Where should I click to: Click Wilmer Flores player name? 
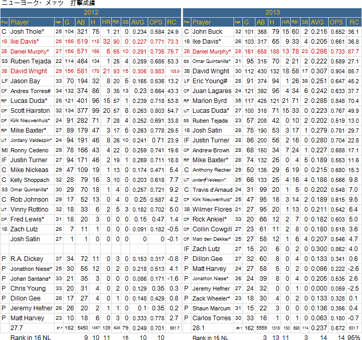pos(212,210)
